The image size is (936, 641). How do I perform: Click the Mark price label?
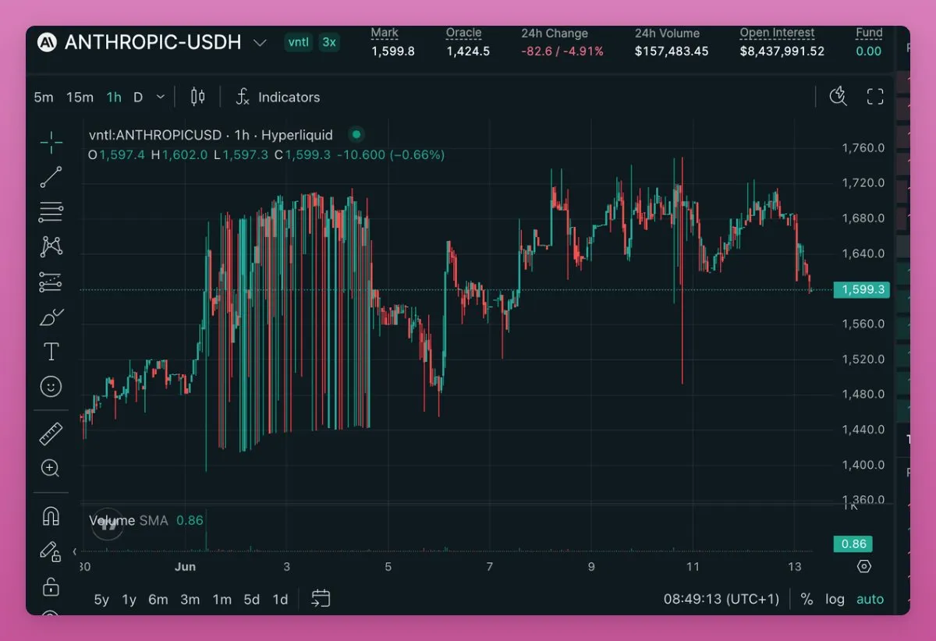[385, 33]
